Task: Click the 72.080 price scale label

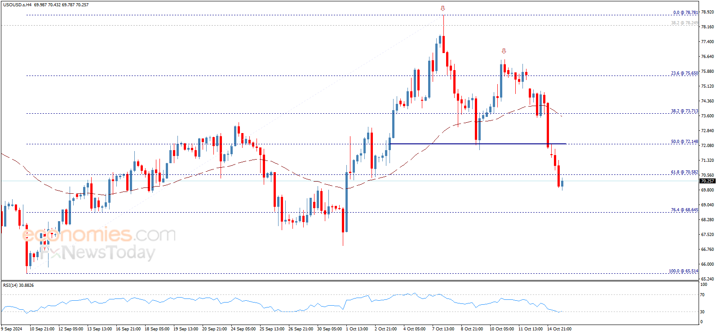Action: coord(708,146)
